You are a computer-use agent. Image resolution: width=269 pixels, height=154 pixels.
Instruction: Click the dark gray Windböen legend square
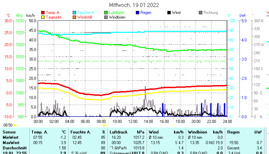[x=106, y=17]
